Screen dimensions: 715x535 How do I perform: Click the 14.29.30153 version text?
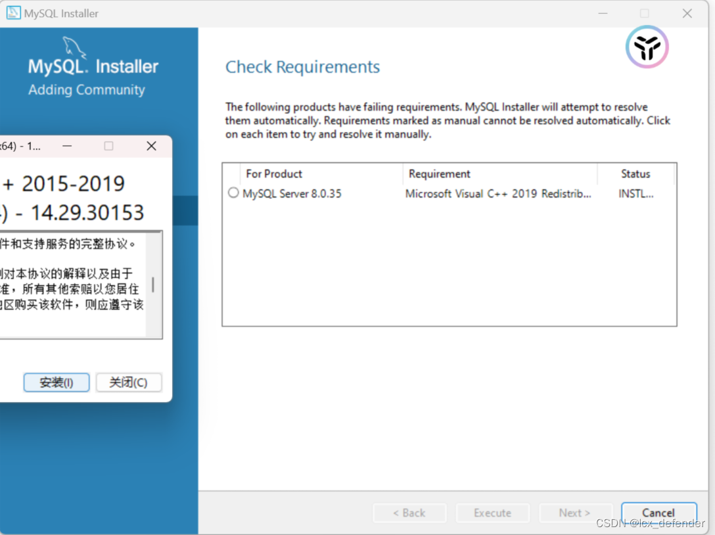(x=87, y=212)
